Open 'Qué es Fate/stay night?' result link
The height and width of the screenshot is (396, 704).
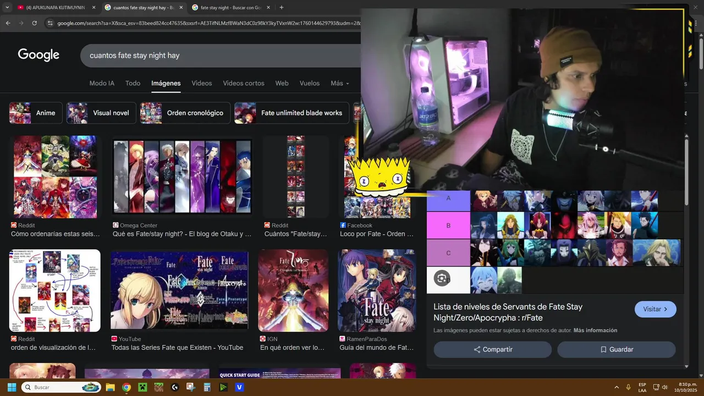(182, 234)
